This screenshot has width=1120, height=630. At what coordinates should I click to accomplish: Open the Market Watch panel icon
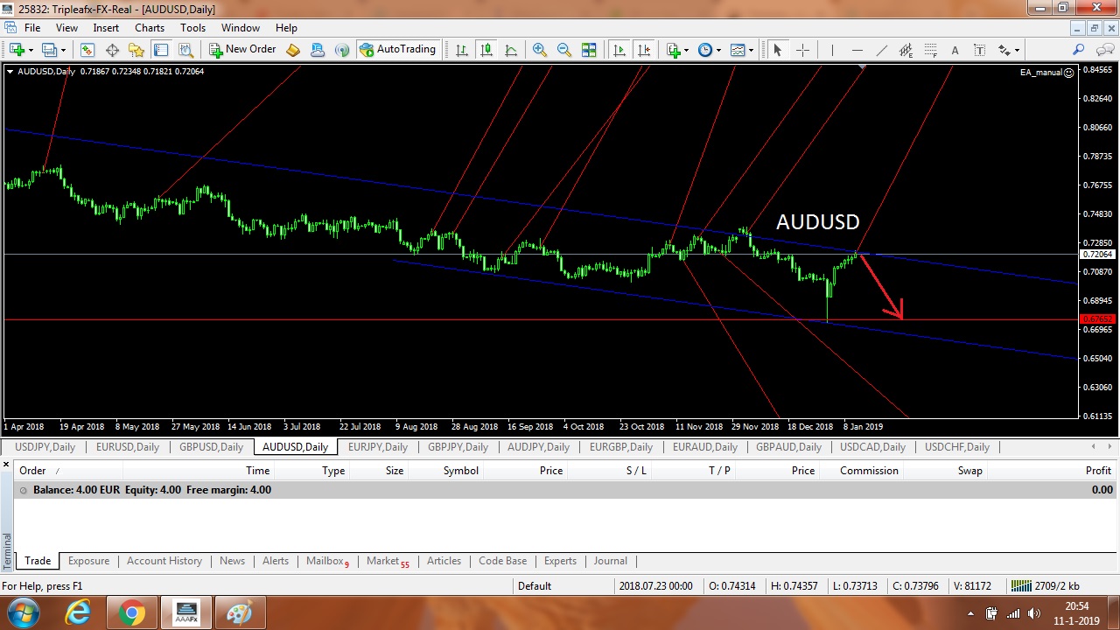(87, 50)
